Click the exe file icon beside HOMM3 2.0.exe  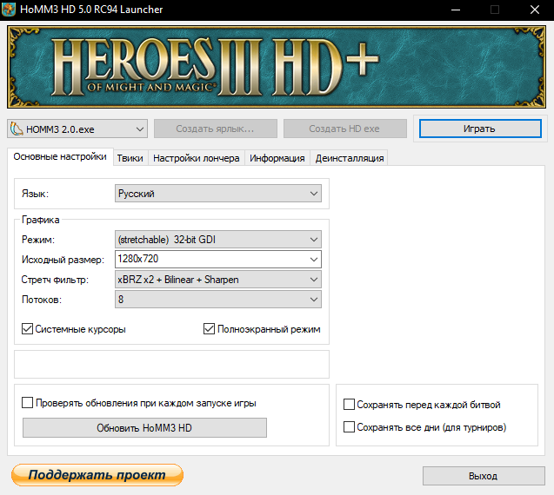point(17,129)
